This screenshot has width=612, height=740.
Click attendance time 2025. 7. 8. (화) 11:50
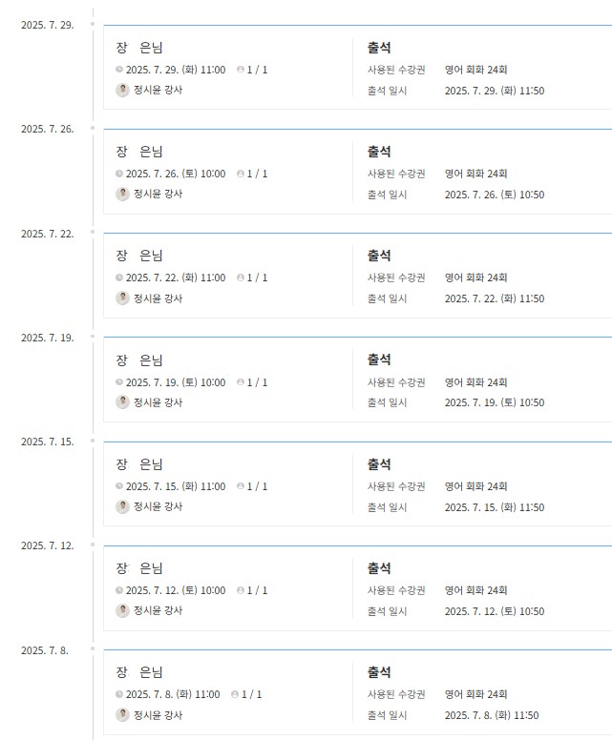[494, 715]
